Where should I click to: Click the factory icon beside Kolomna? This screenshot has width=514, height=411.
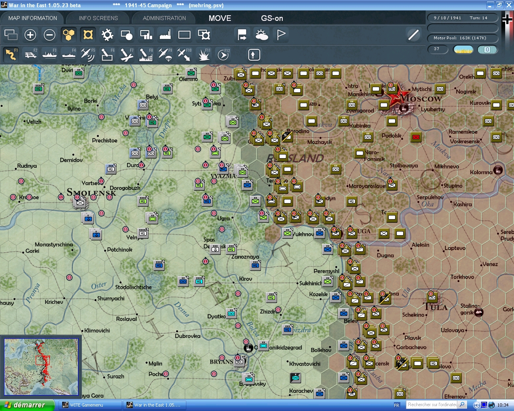click(x=498, y=170)
